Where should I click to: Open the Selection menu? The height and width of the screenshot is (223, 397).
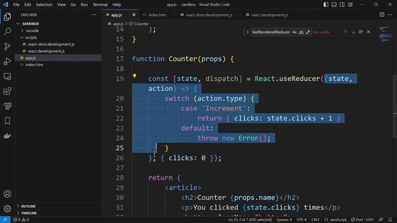44,4
